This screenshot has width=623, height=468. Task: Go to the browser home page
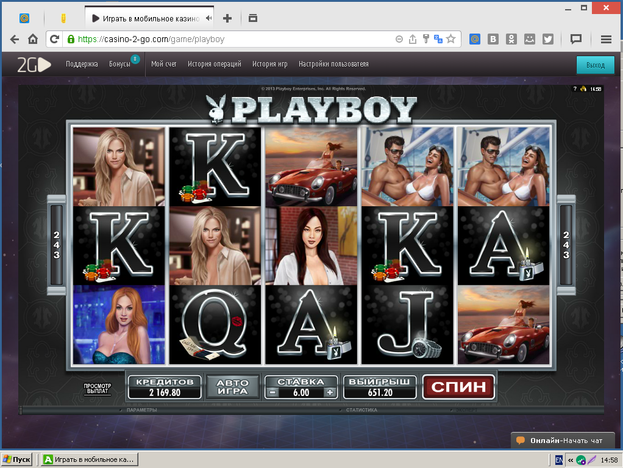click(x=33, y=39)
